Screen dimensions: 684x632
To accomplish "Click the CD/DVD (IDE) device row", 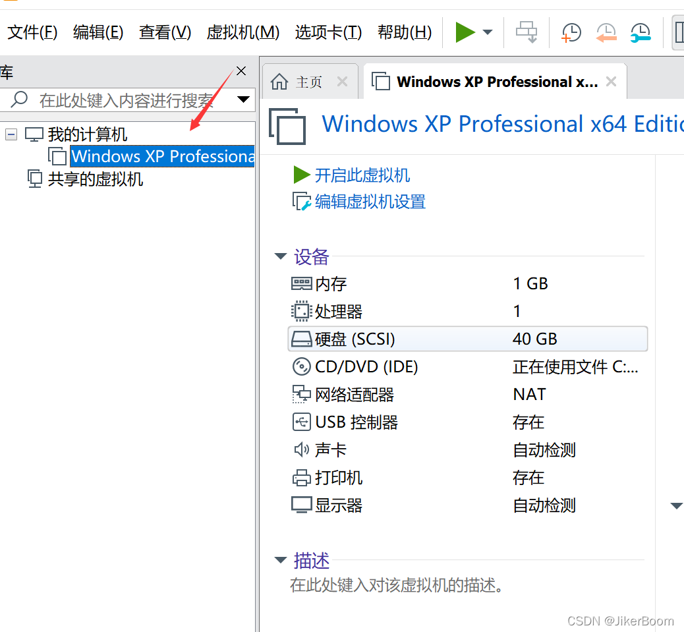I will (x=468, y=367).
